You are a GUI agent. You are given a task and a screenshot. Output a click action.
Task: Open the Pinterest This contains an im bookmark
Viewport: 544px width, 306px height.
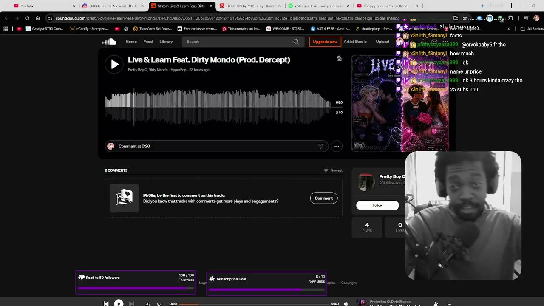[241, 29]
